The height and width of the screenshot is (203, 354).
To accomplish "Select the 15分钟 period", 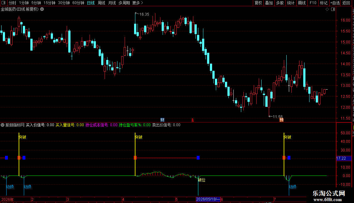I will click(x=49, y=3).
